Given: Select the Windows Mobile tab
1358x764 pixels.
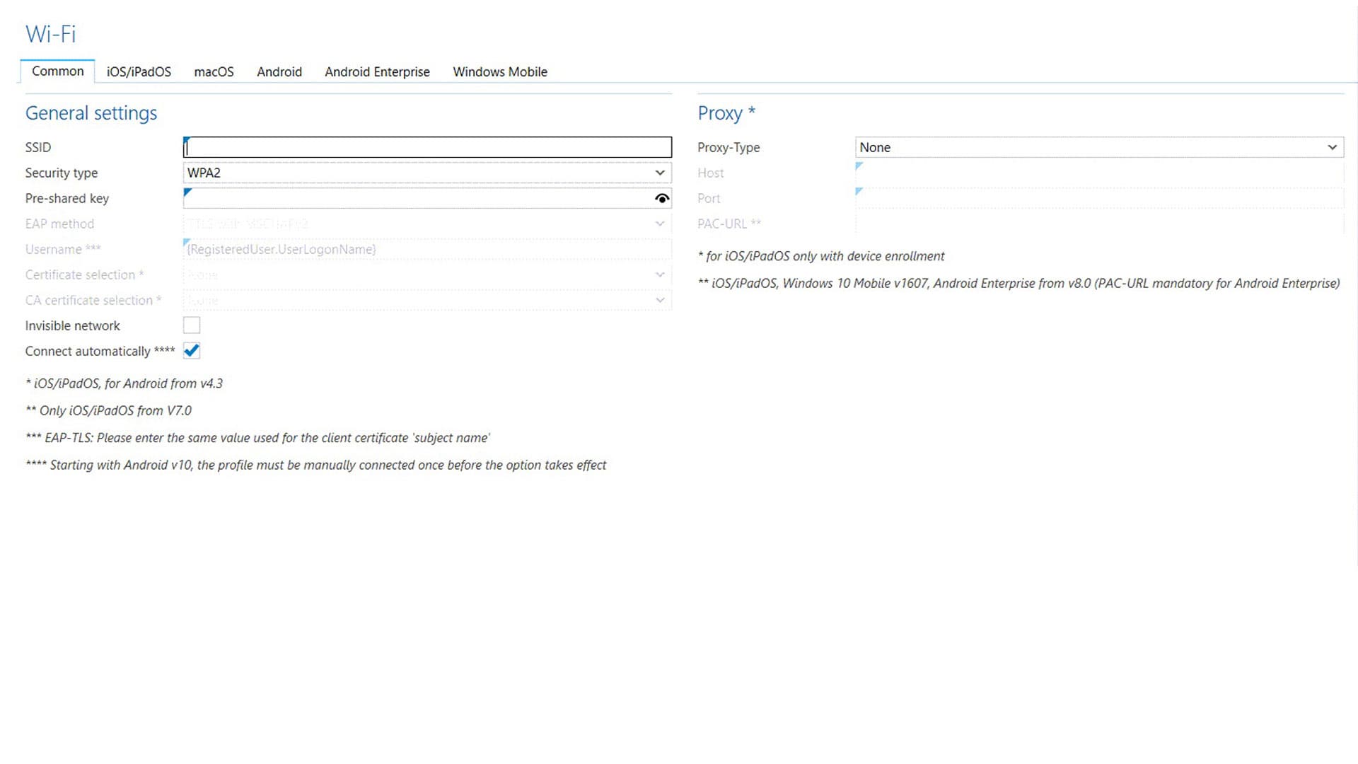Looking at the screenshot, I should (x=500, y=71).
